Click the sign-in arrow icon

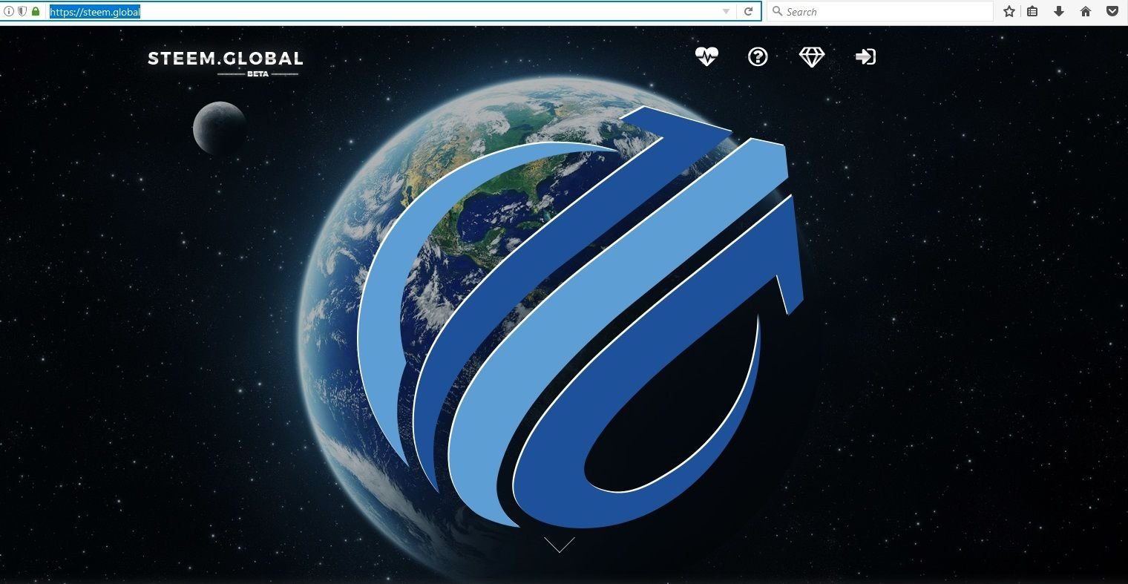865,56
